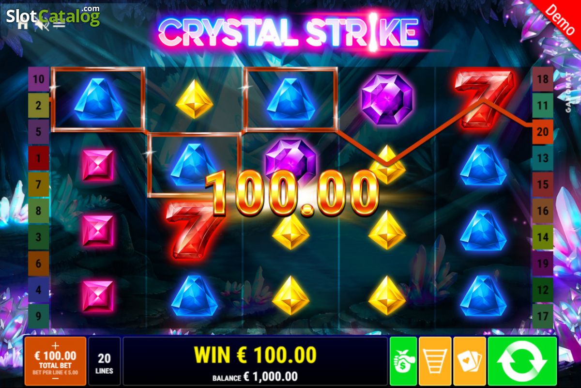Click the WIN € 100.00 display panel
The width and height of the screenshot is (581, 388).
click(x=255, y=361)
